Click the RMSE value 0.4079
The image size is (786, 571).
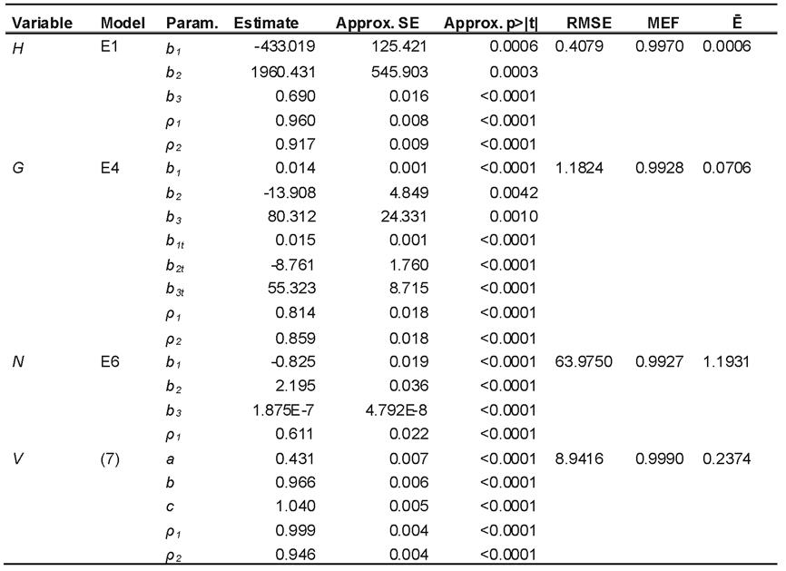coord(579,46)
